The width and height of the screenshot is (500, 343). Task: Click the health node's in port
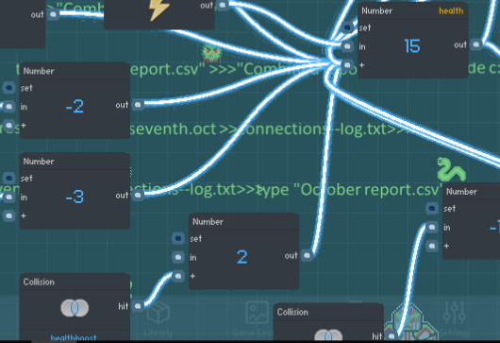[347, 46]
